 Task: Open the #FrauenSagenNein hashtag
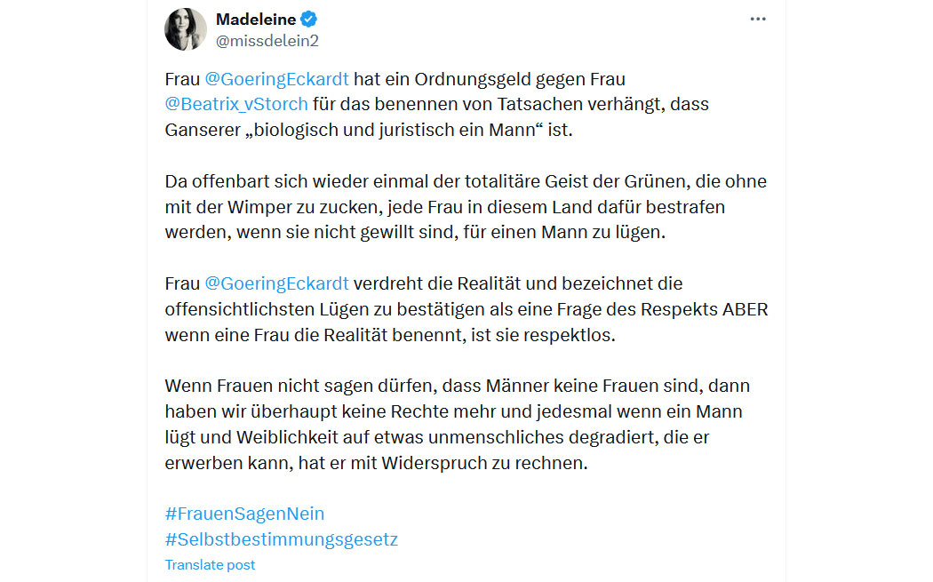pyautogui.click(x=244, y=514)
